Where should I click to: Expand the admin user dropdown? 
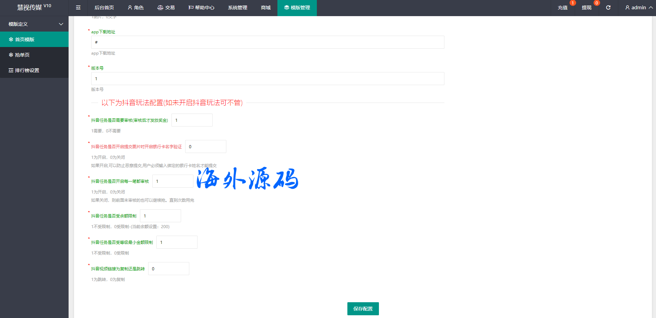pyautogui.click(x=639, y=8)
